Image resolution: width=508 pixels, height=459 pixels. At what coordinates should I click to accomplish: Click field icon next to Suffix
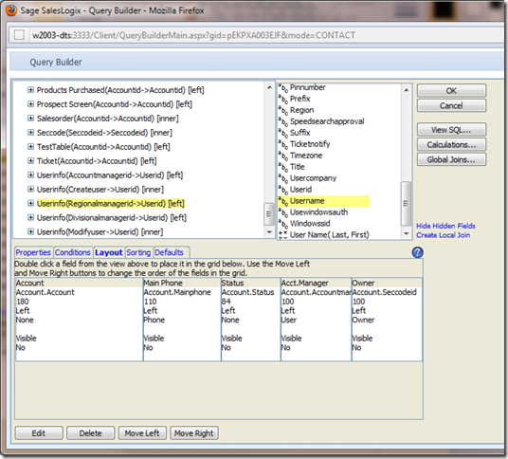(283, 133)
